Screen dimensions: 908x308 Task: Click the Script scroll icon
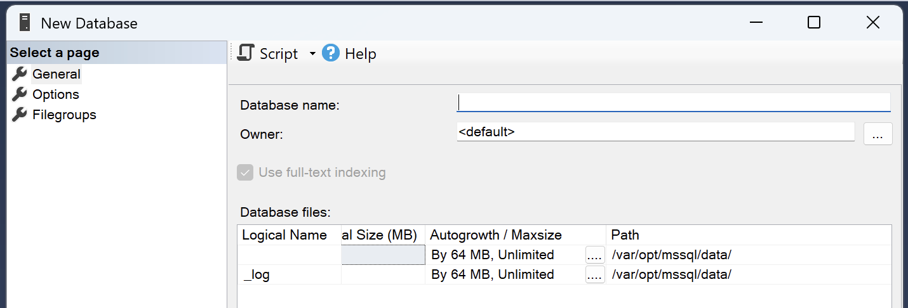point(246,53)
